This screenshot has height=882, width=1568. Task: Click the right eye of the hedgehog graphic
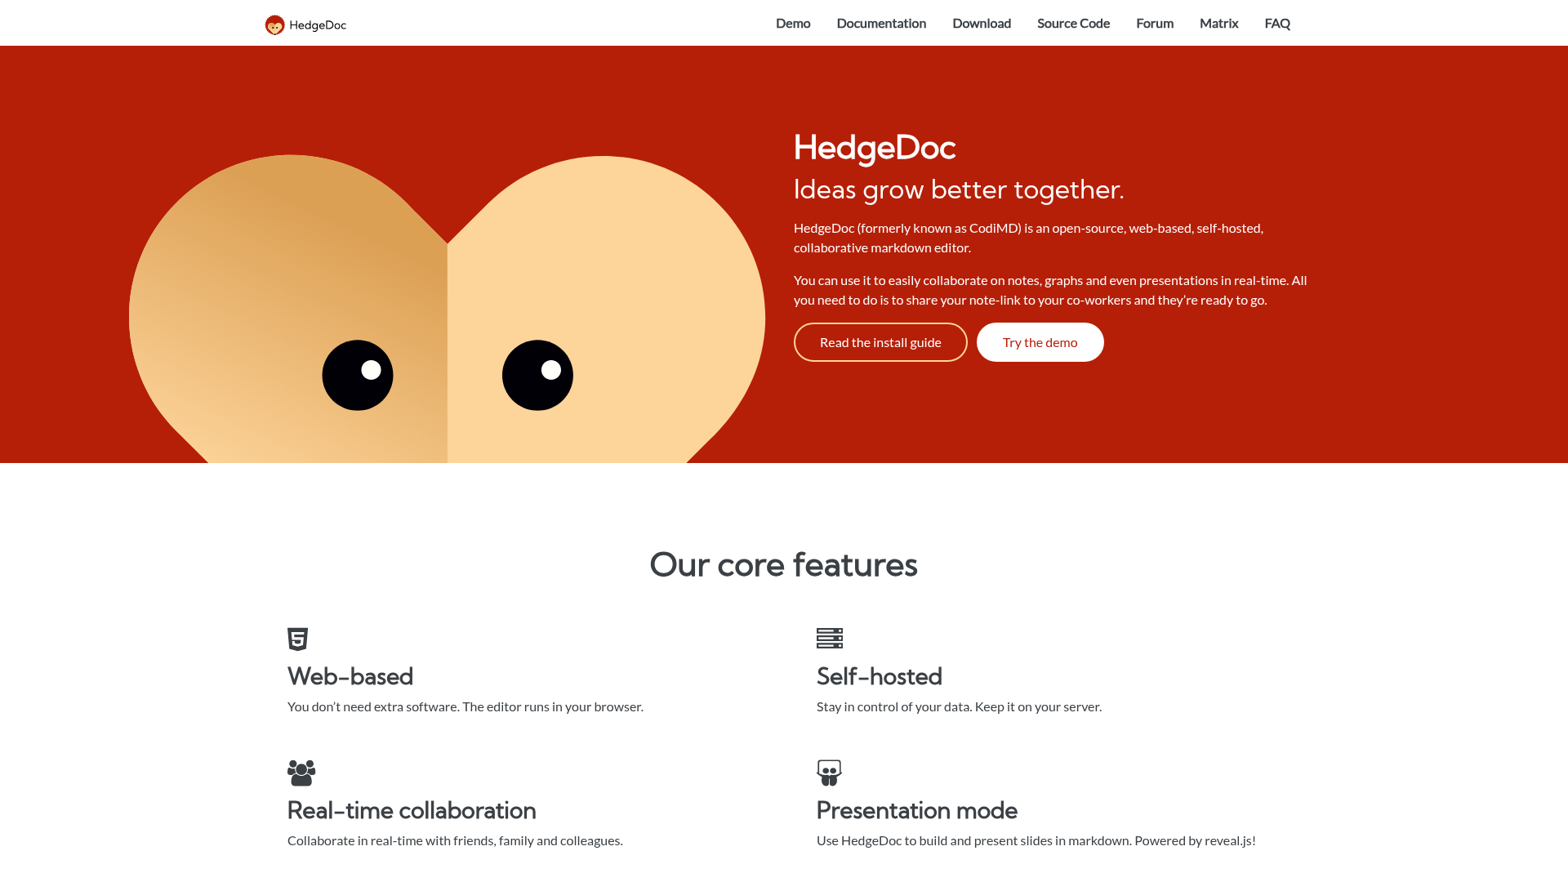pyautogui.click(x=537, y=375)
